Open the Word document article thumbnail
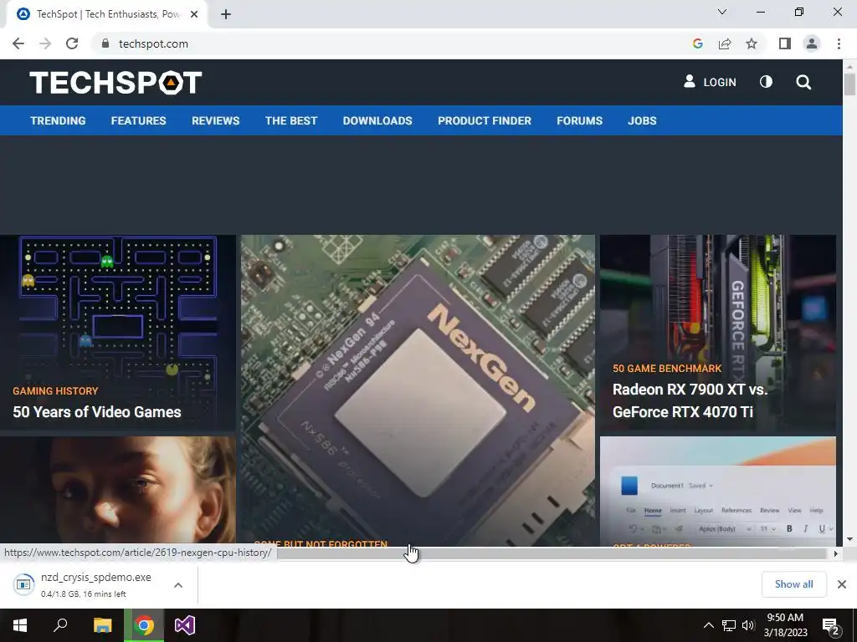 click(x=717, y=490)
